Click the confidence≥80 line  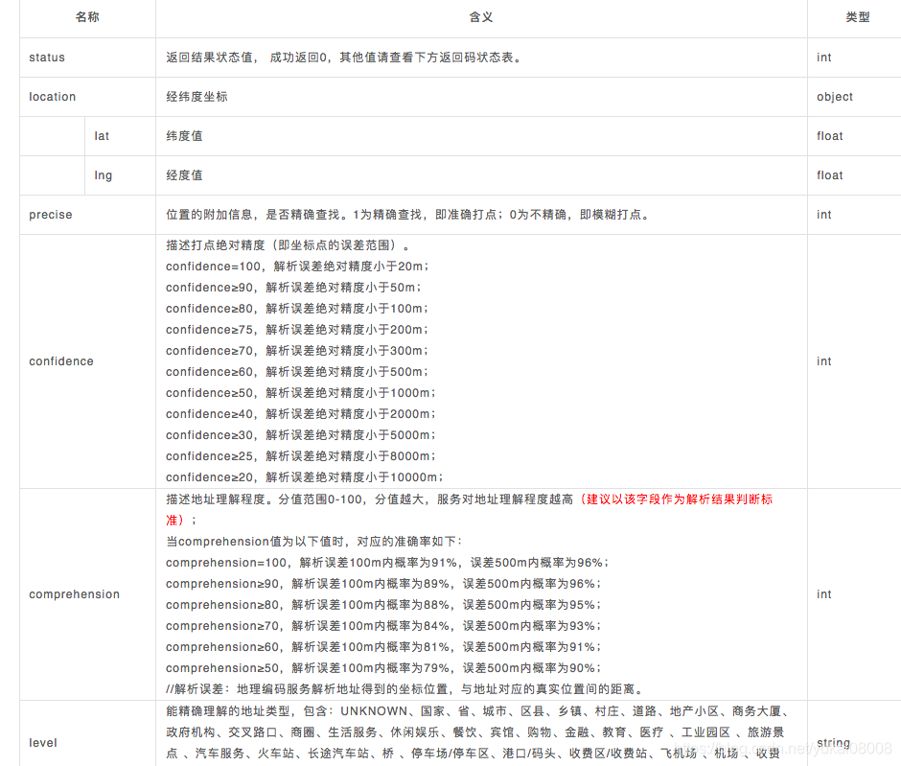tap(297, 309)
